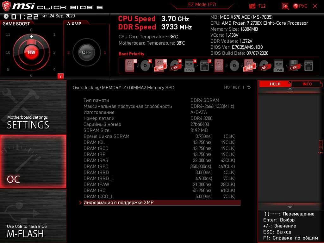Open the HOT KEY list
This screenshot has width=324, height=243.
point(232,87)
